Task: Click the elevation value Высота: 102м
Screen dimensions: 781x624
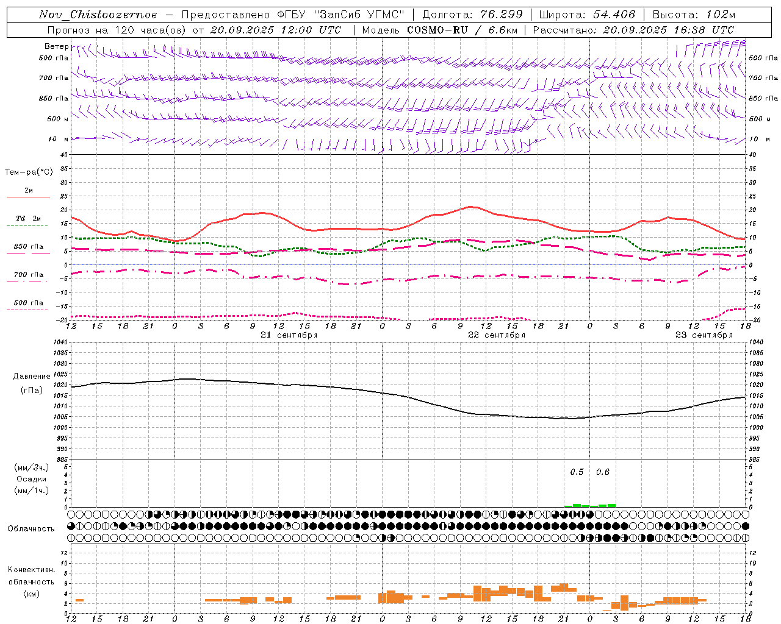Action: 694,15
